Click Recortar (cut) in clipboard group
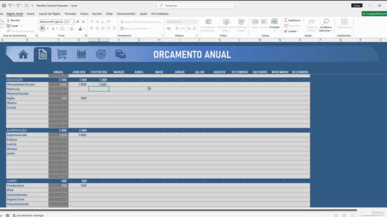This screenshot has height=217, width=387. (13, 20)
